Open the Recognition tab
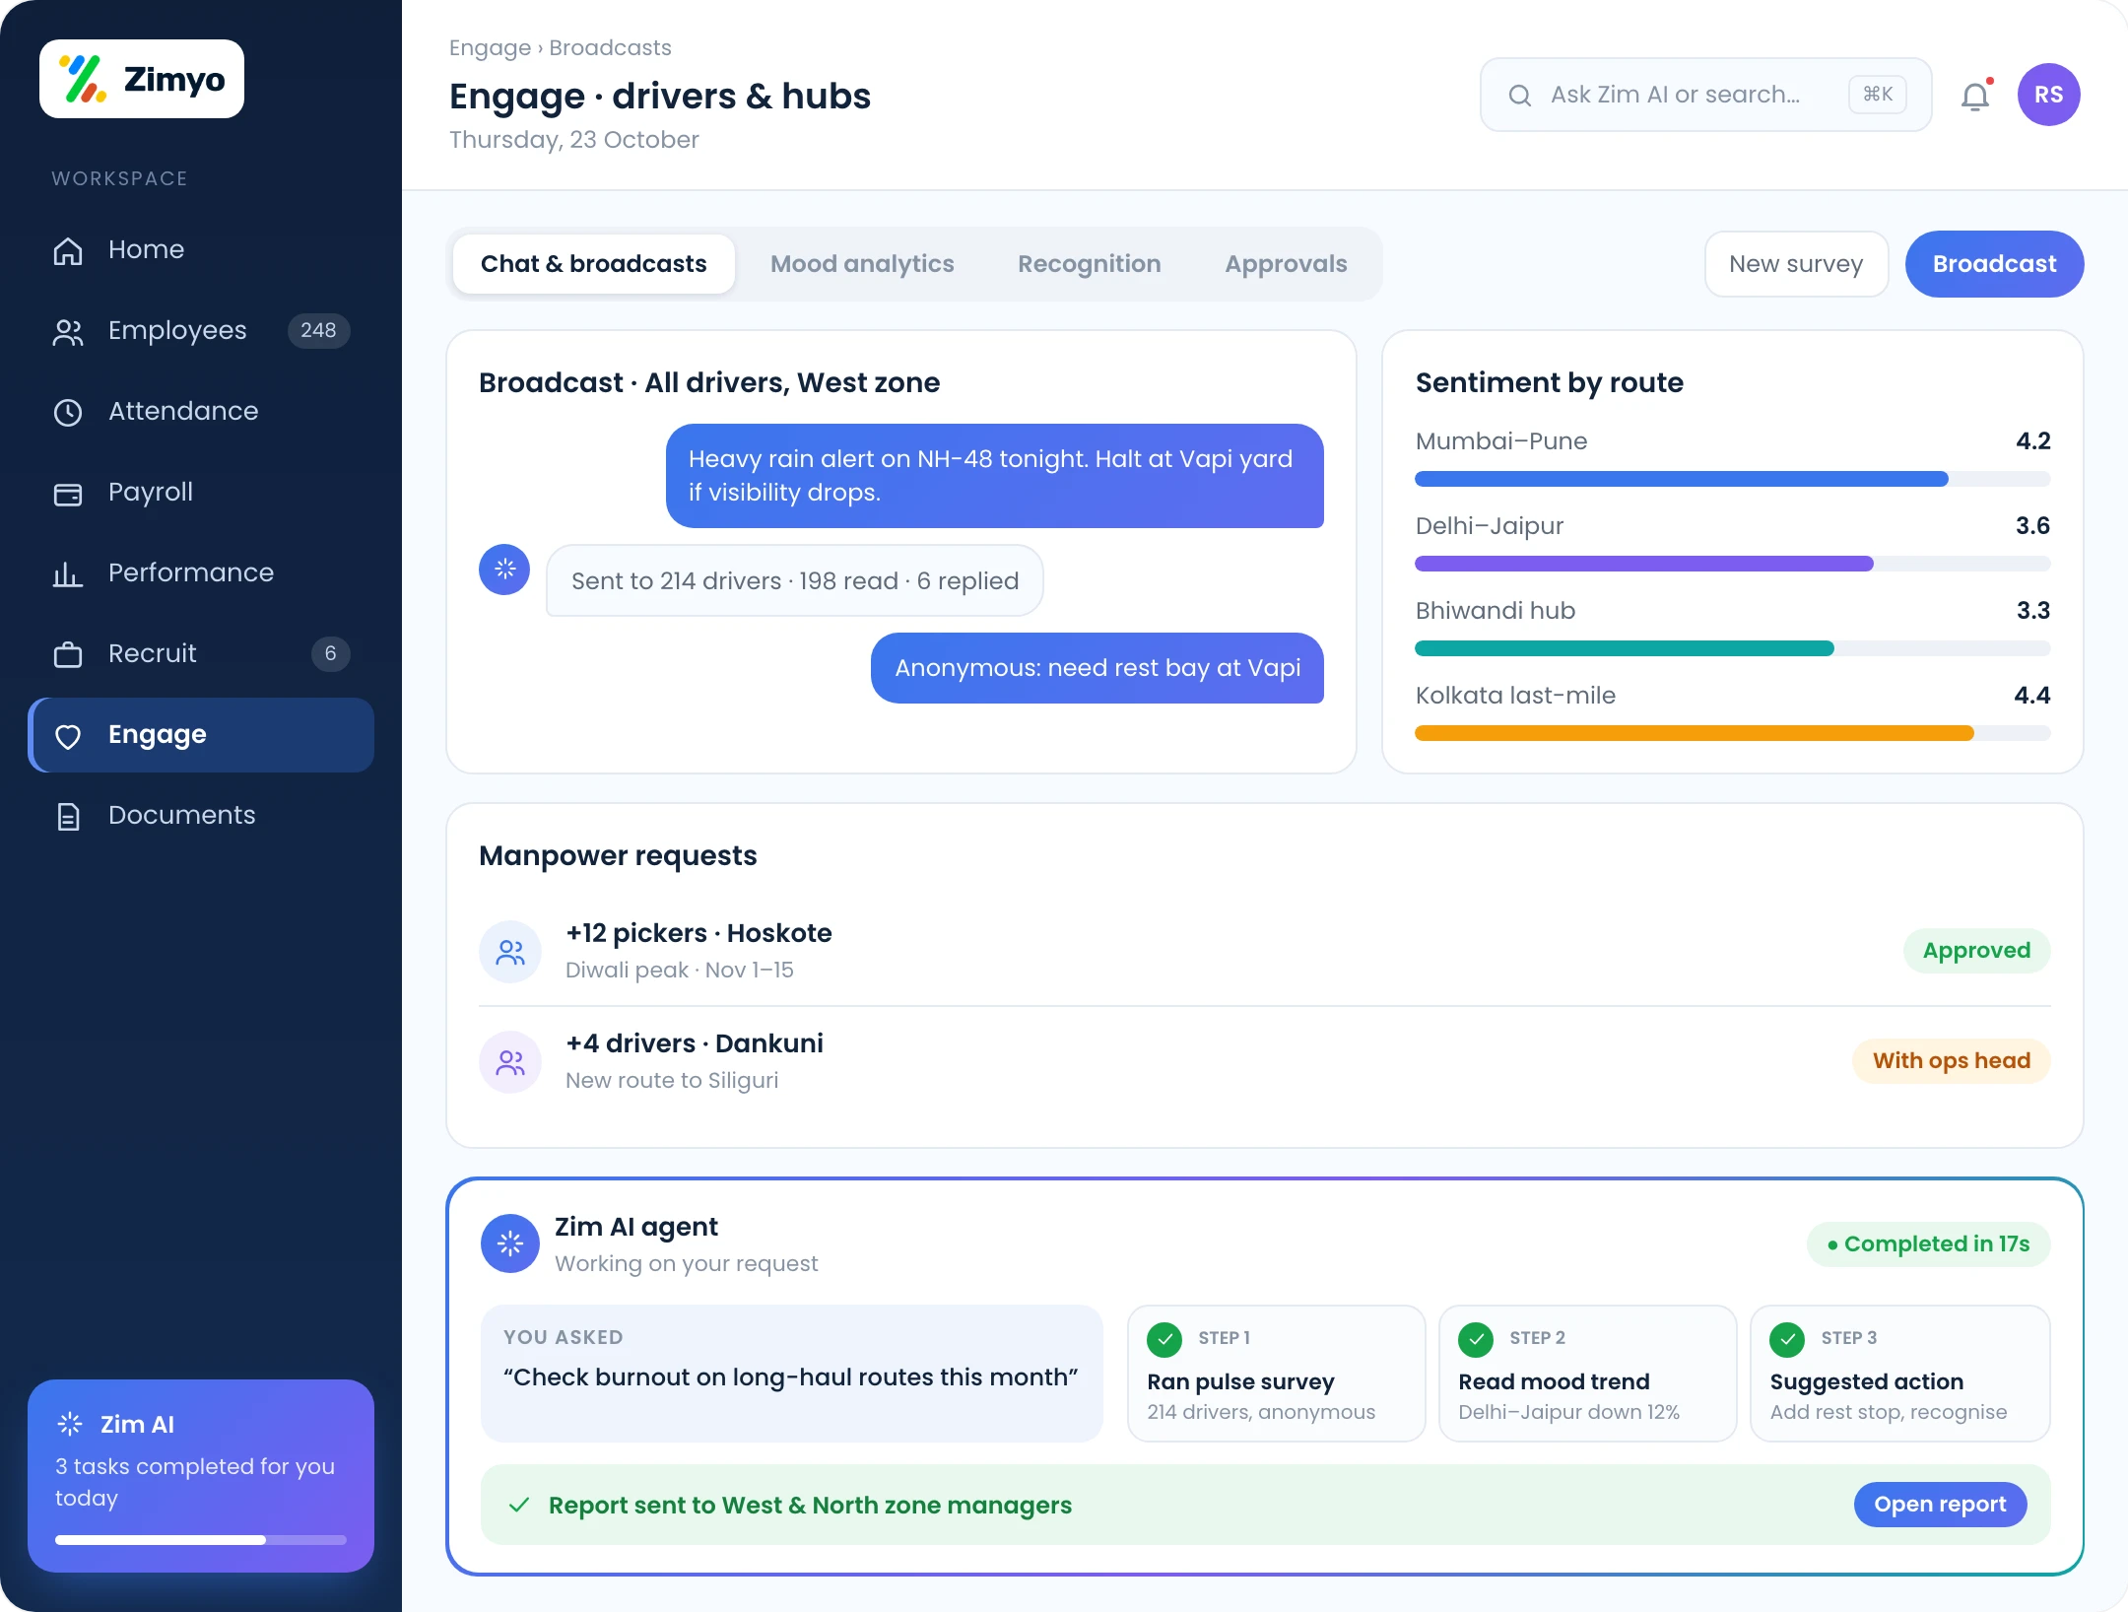The height and width of the screenshot is (1612, 2128). [1090, 264]
